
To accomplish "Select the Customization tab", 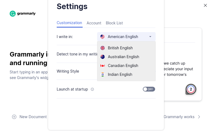I will pyautogui.click(x=69, y=23).
